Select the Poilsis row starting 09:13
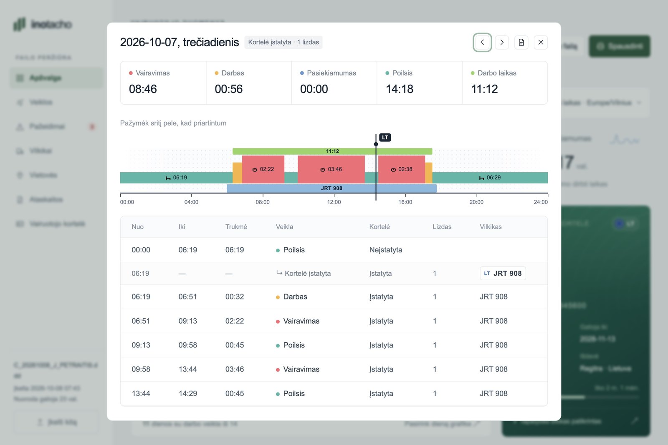 [x=334, y=345]
